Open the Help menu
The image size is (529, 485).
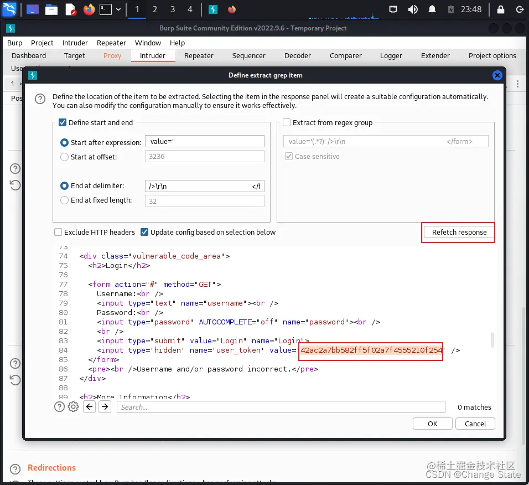pos(178,43)
